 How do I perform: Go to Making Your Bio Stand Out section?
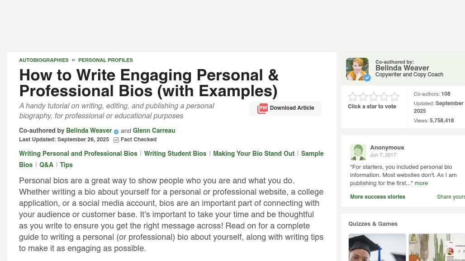point(254,154)
